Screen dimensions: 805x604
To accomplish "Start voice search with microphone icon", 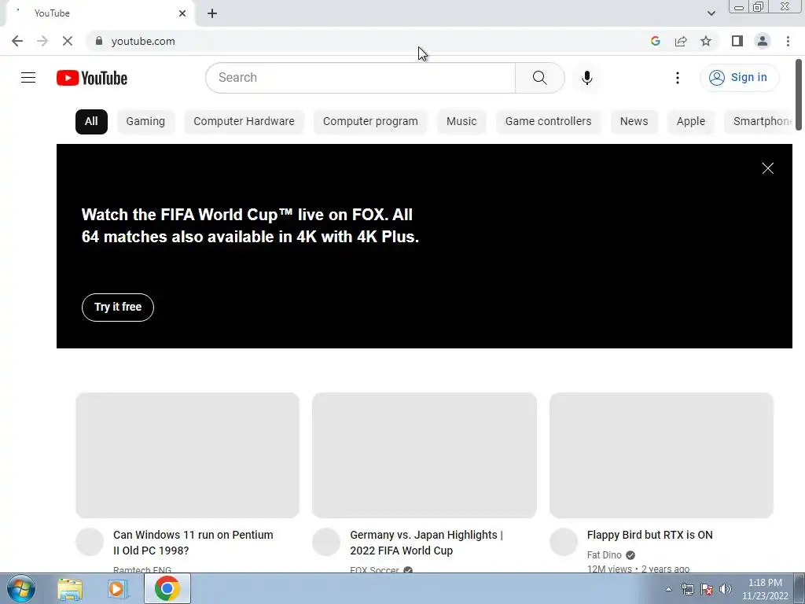I will coord(586,78).
